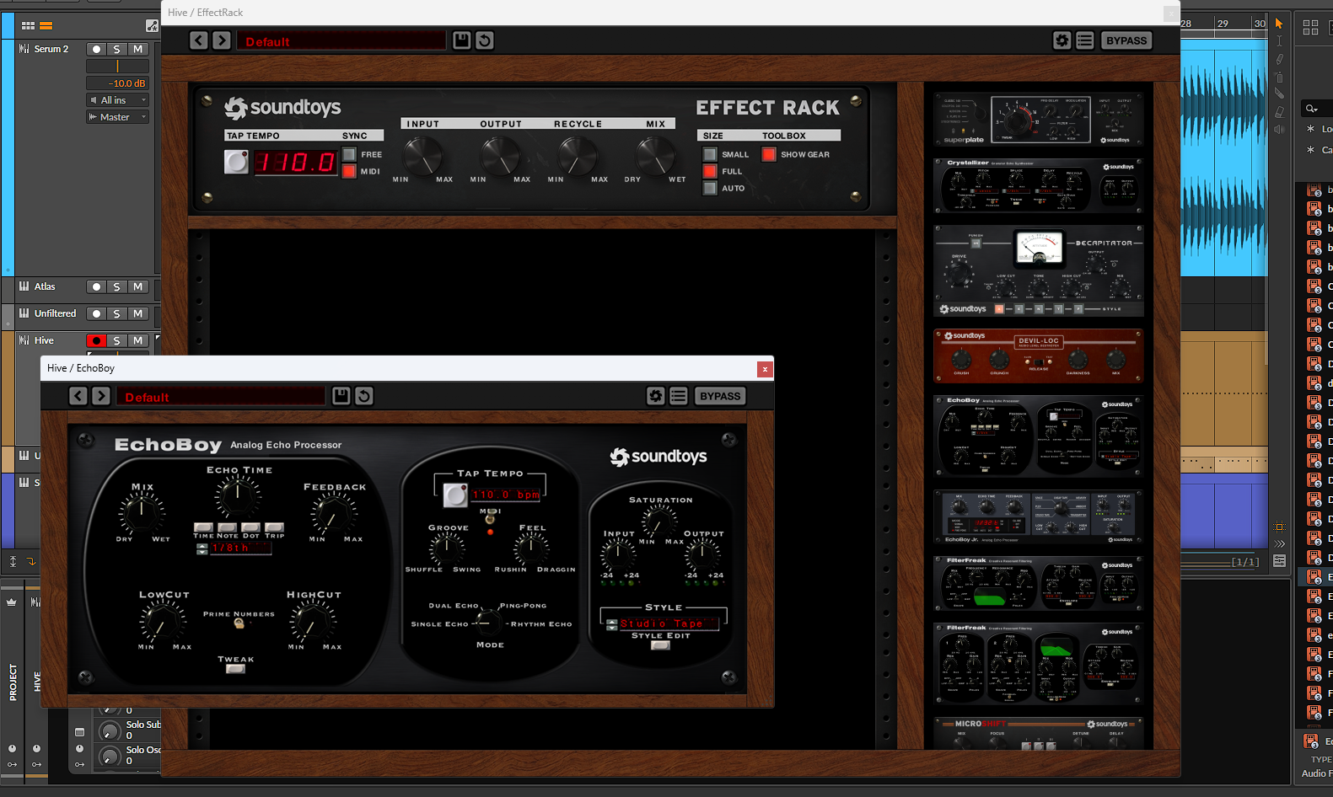Switch to the PROJECT panel tab
The image size is (1333, 797).
13,682
